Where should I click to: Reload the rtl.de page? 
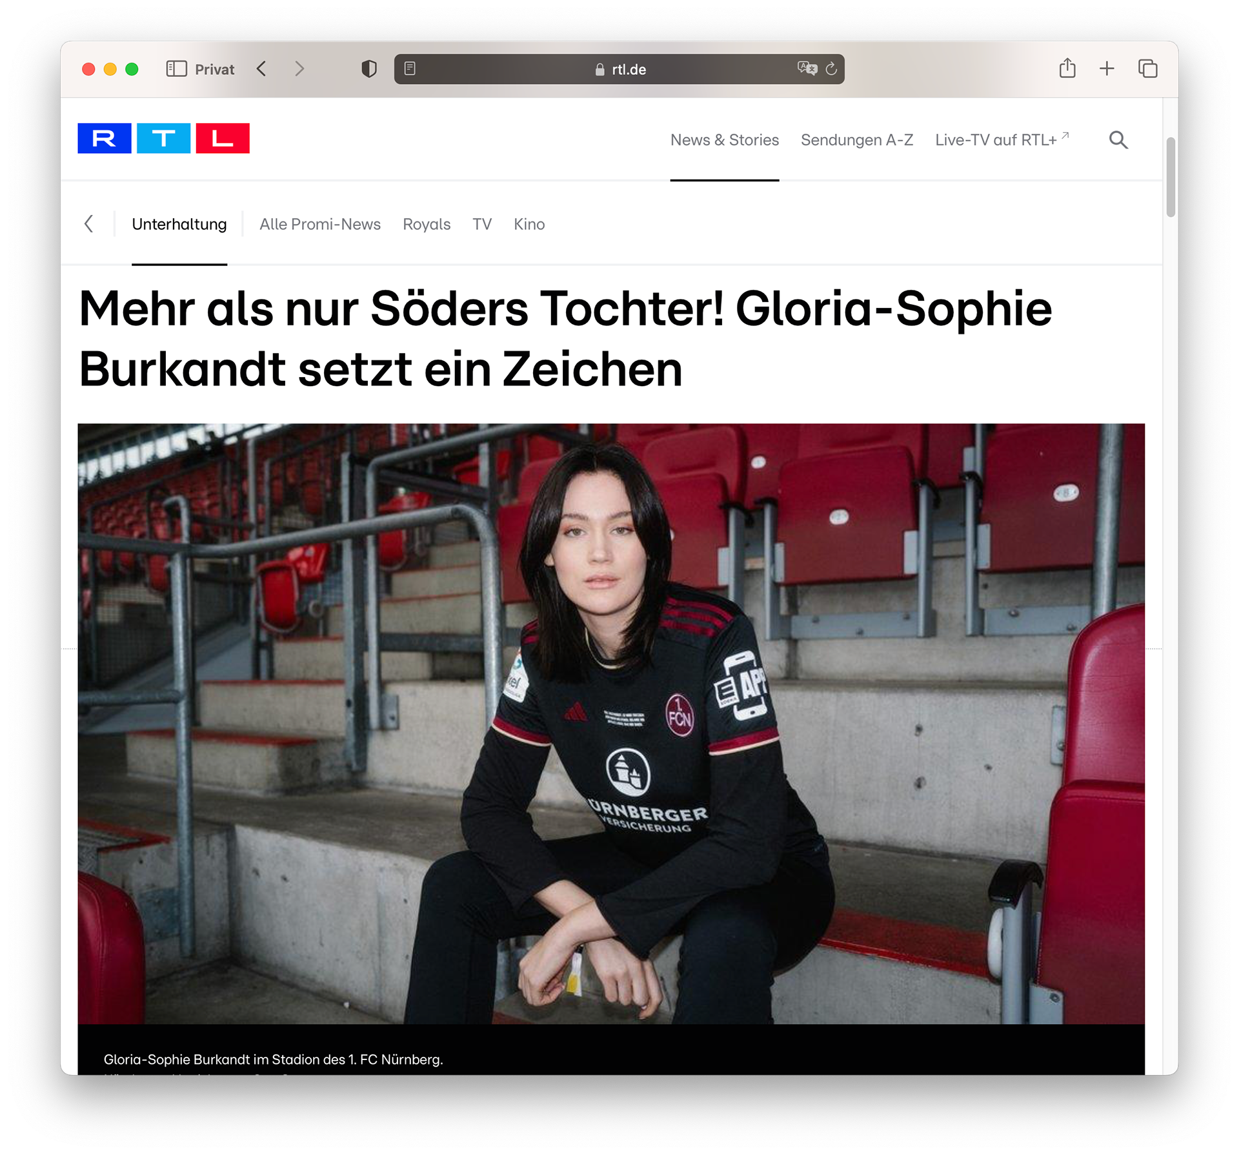click(x=831, y=69)
